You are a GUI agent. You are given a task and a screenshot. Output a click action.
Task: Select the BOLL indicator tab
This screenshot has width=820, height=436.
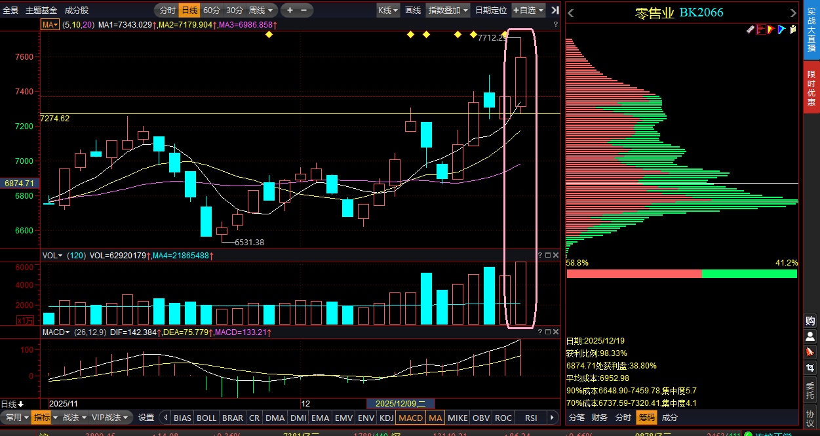pyautogui.click(x=206, y=418)
